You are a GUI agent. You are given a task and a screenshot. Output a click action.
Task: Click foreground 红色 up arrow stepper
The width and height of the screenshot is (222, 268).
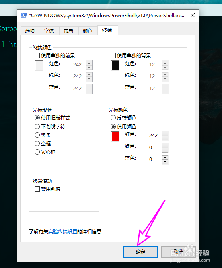pyautogui.click(x=89, y=63)
